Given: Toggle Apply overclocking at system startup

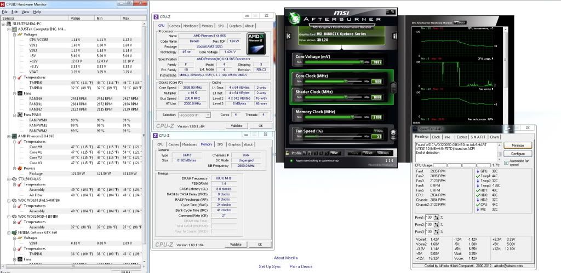Looking at the screenshot, I should (x=291, y=161).
